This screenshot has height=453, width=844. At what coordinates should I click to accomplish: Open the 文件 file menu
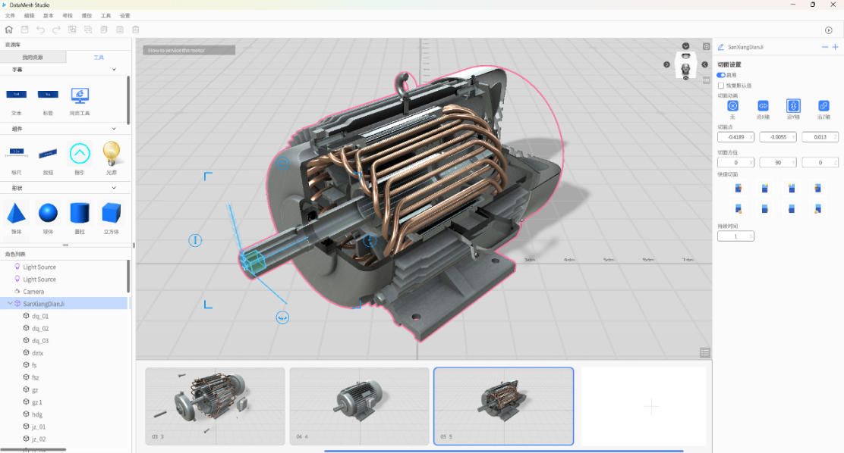tap(10, 16)
